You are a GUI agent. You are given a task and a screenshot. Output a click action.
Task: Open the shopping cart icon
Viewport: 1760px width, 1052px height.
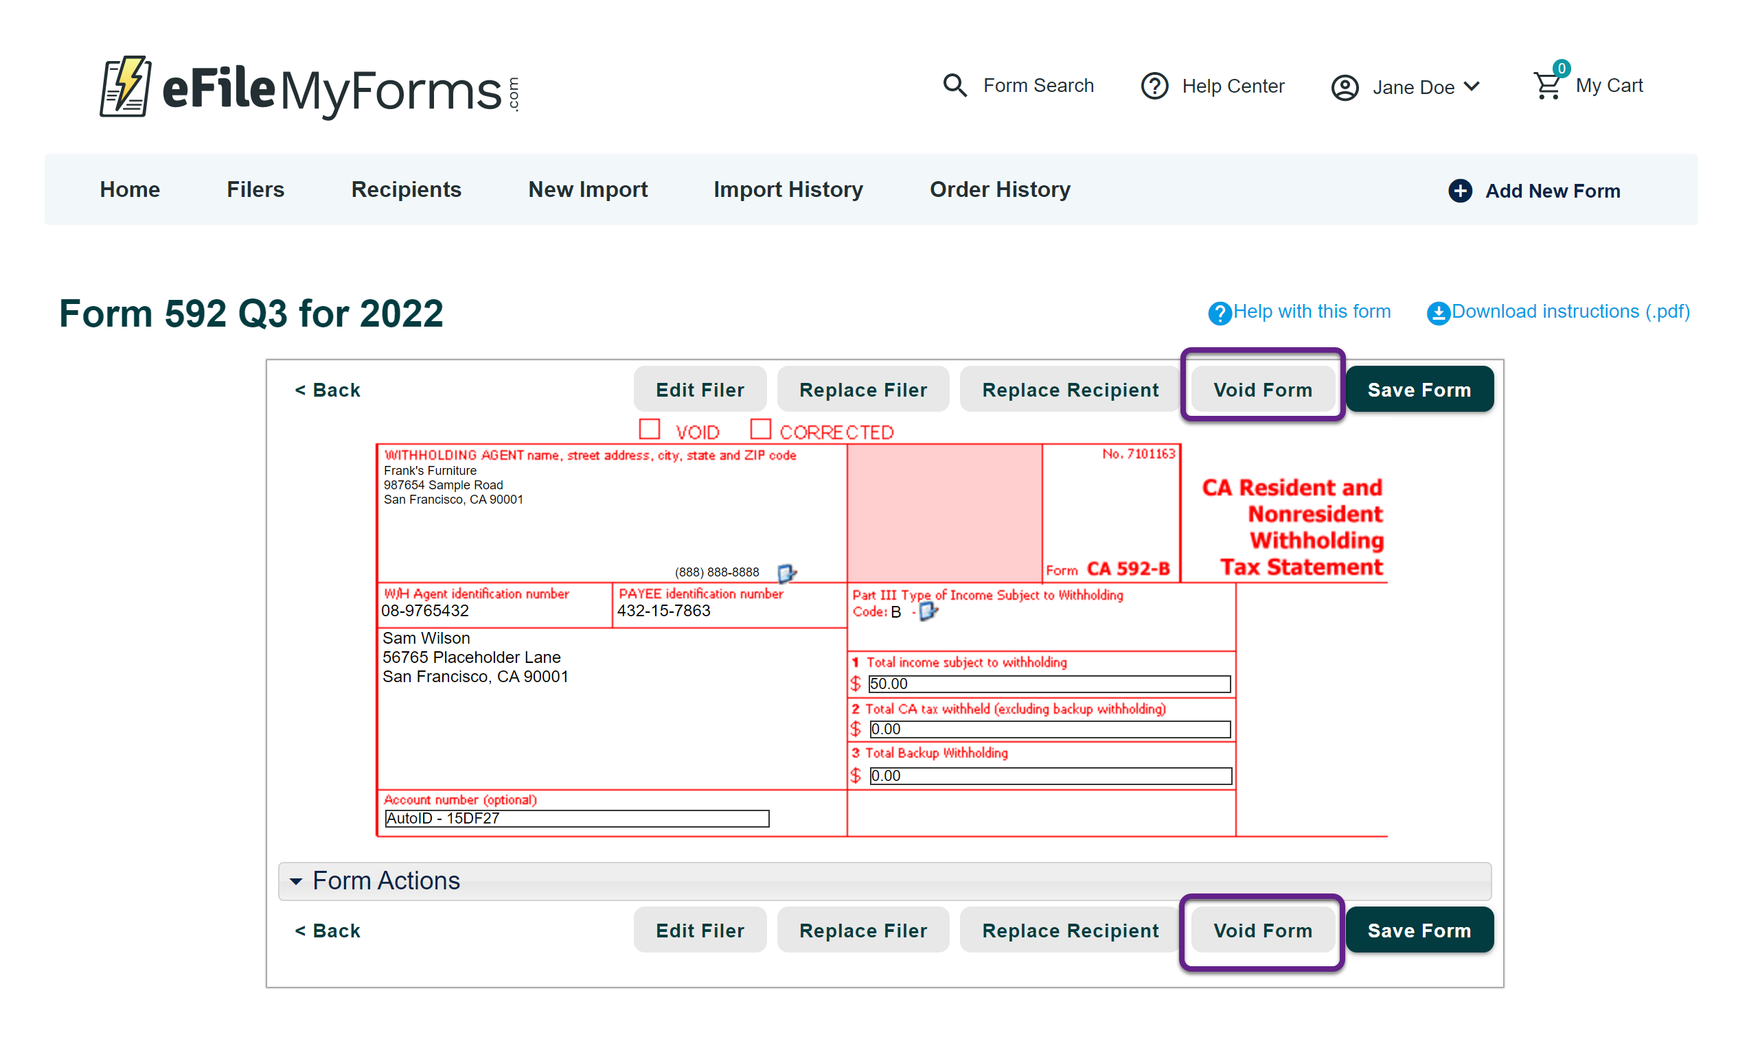point(1547,86)
